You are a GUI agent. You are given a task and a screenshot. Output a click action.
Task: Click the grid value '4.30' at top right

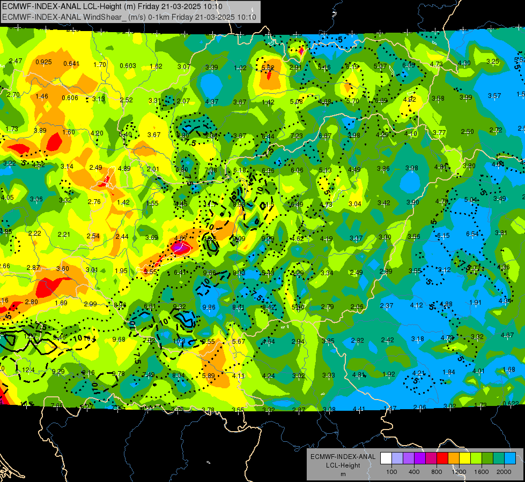[x=464, y=63]
